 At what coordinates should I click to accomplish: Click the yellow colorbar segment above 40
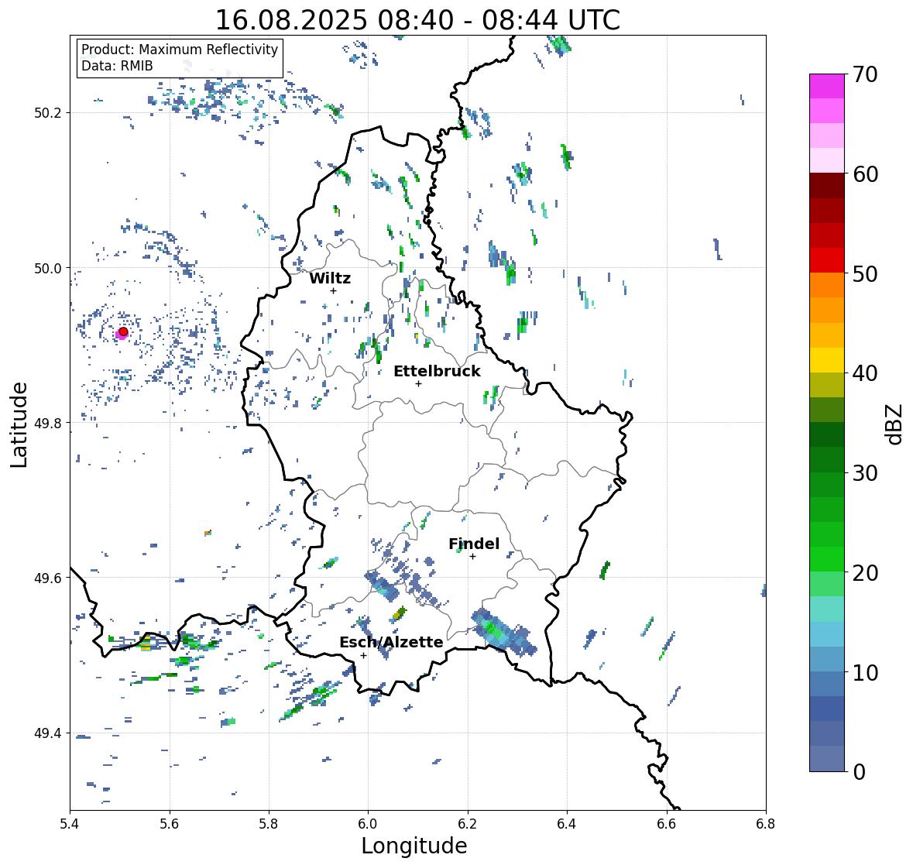click(x=827, y=360)
